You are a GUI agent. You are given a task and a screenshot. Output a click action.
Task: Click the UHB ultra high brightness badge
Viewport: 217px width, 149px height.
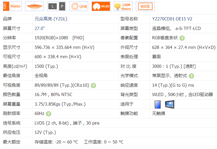pos(79,6)
